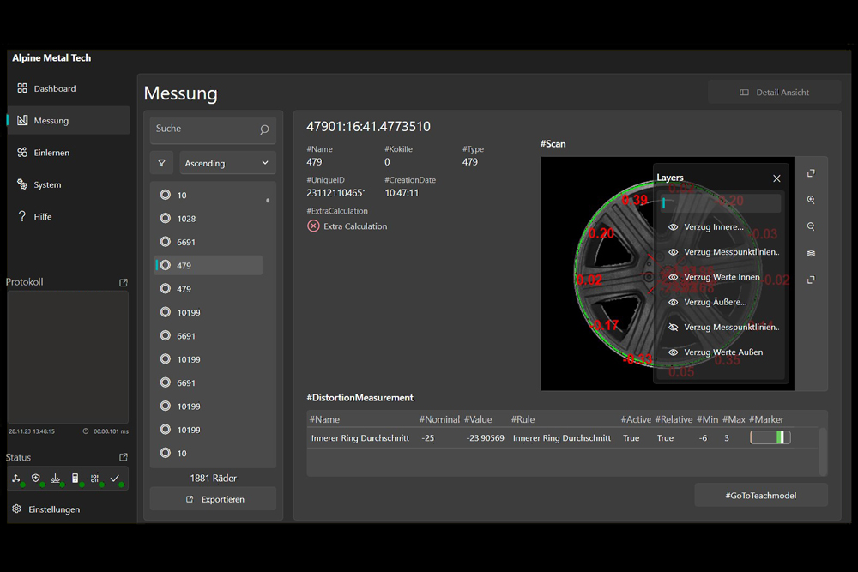
Task: Open the layers stack icon in scan toolbar
Action: coord(811,253)
